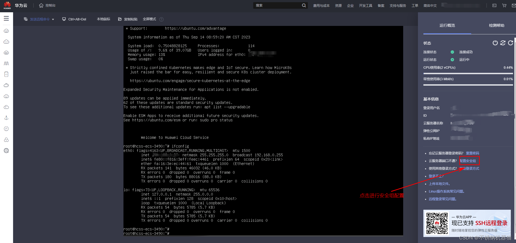Click the 登录不上? link

436,176
